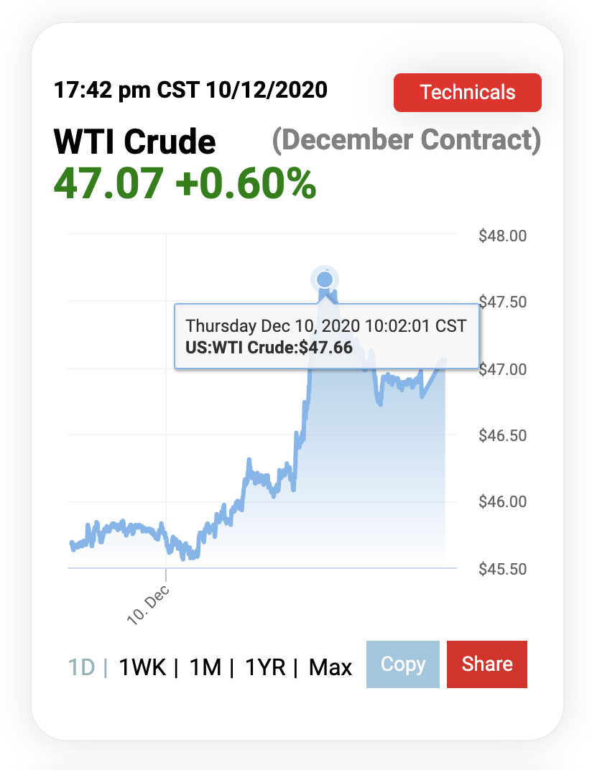The width and height of the screenshot is (592, 770).
Task: Open the Technicals view
Action: pos(467,93)
